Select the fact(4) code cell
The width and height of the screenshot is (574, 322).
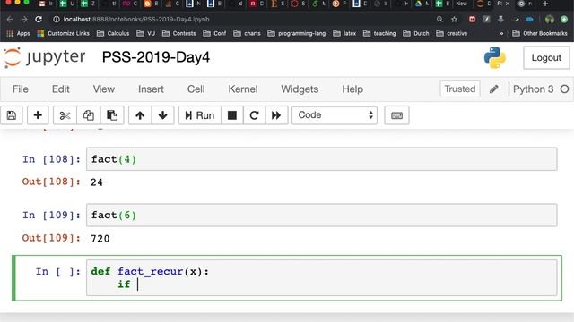(x=321, y=159)
